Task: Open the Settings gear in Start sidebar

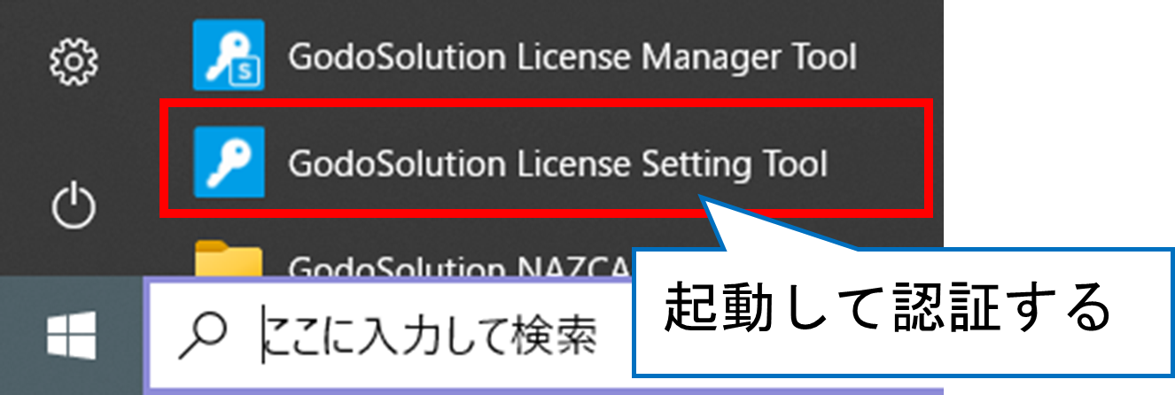Action: point(74,62)
